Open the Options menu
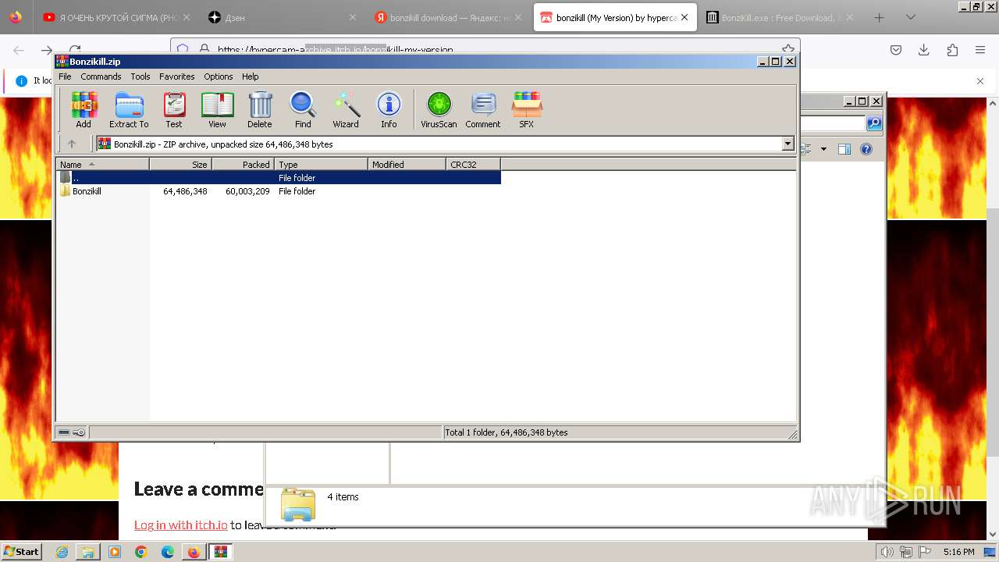This screenshot has width=999, height=562. (219, 76)
